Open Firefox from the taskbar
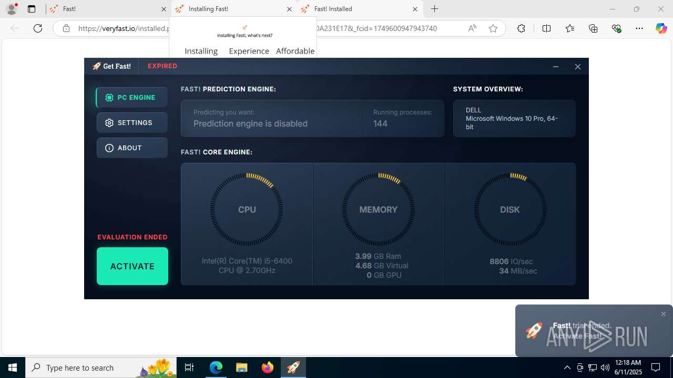This screenshot has width=673, height=378. coord(268,367)
